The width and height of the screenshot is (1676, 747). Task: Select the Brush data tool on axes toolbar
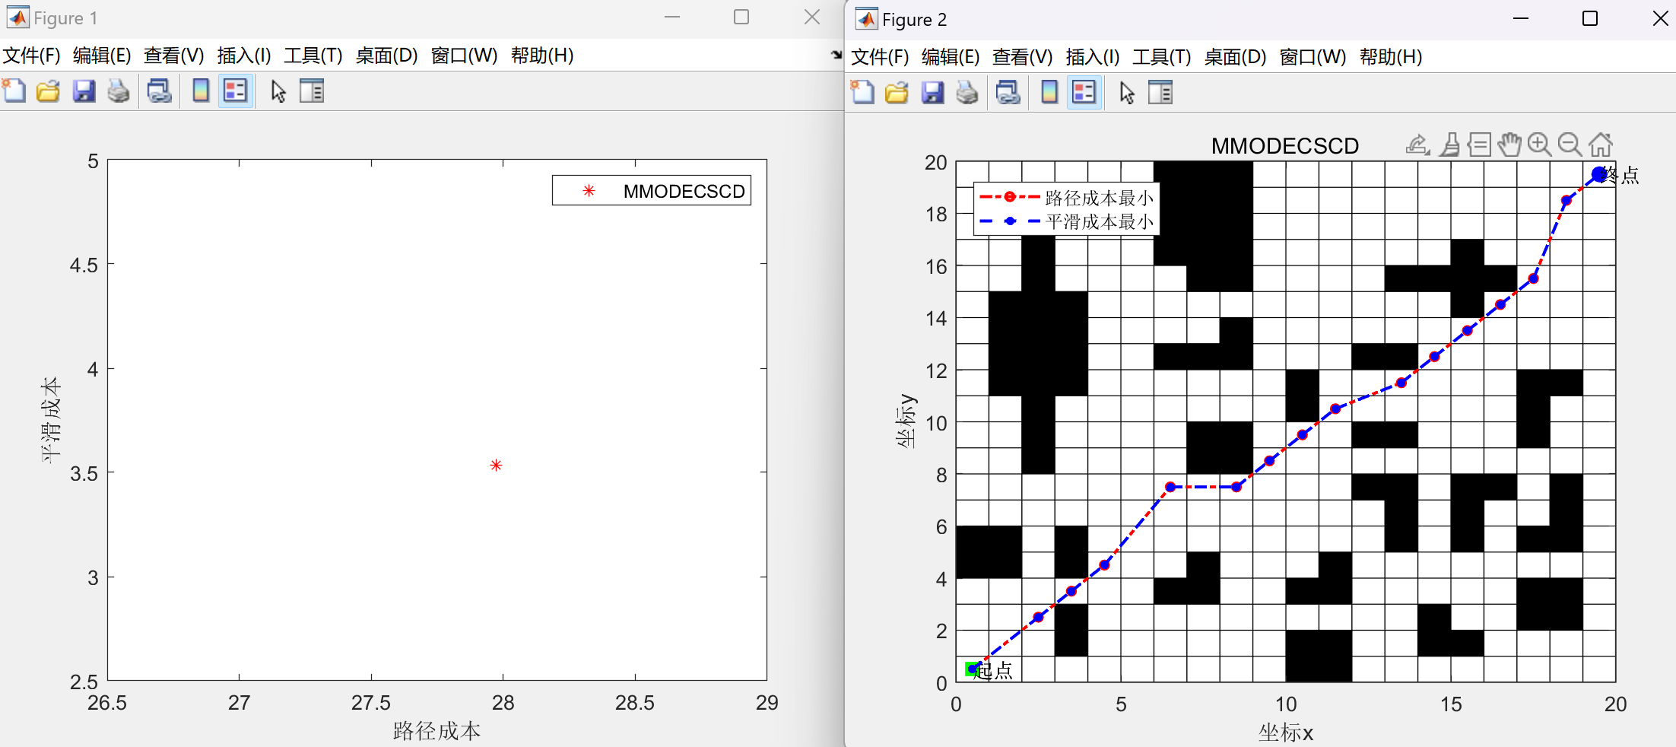point(1450,144)
